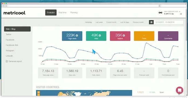Click the Spain country row label
Viewport: 188px width, 98px height.
click(162, 92)
